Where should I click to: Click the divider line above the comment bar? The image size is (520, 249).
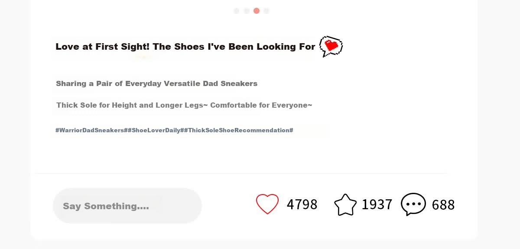(x=241, y=173)
